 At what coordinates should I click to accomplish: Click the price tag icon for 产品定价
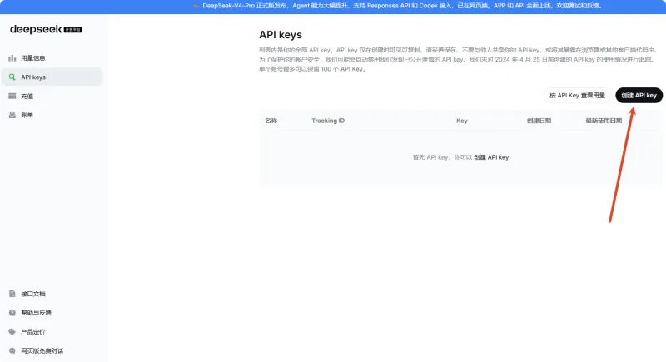[x=12, y=332]
